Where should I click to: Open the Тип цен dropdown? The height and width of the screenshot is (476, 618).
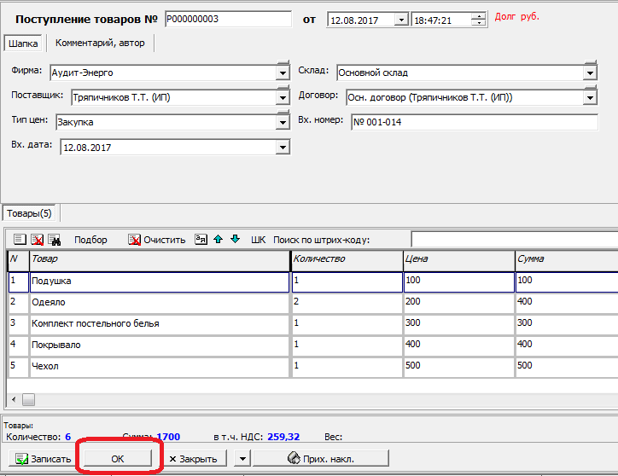(x=283, y=123)
